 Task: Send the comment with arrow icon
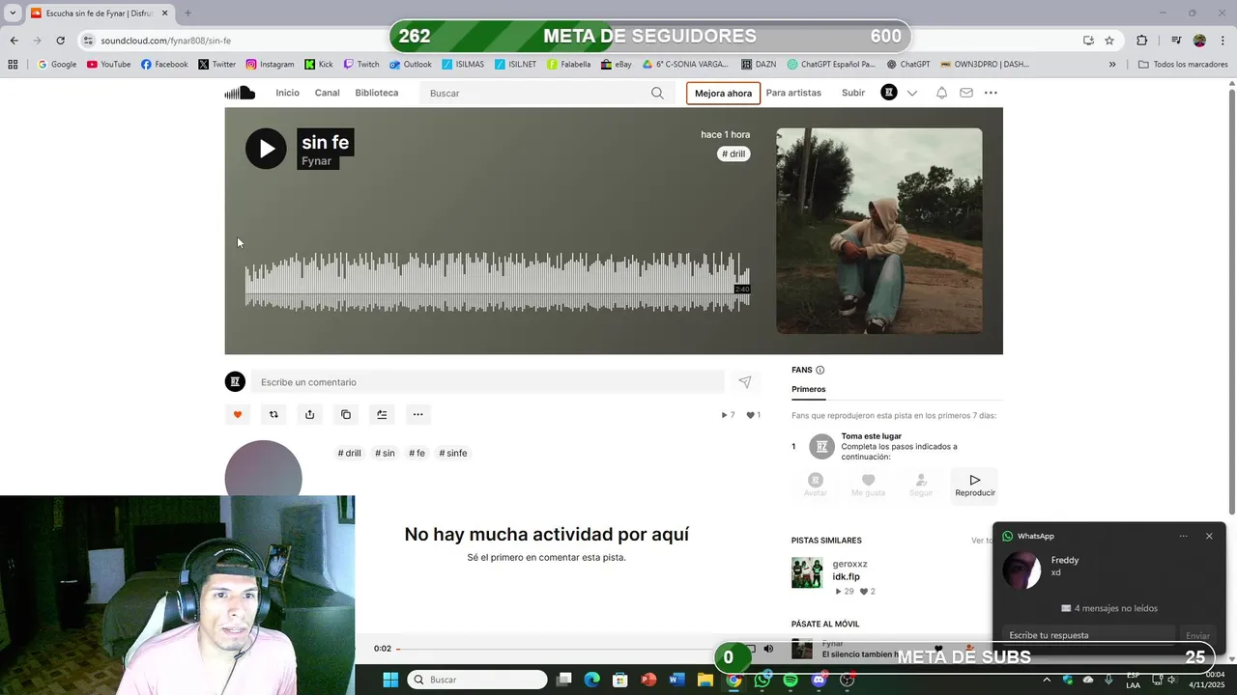tap(744, 382)
